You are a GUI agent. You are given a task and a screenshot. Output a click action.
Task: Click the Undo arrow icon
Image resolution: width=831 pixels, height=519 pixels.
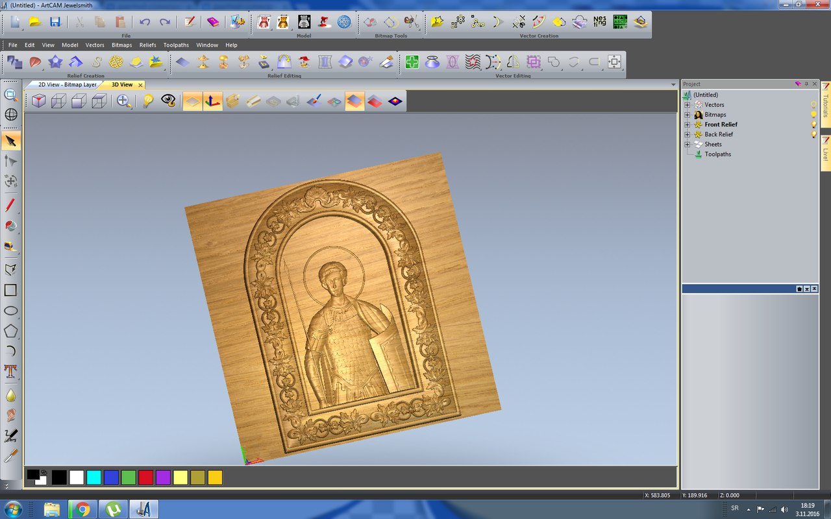[145, 22]
